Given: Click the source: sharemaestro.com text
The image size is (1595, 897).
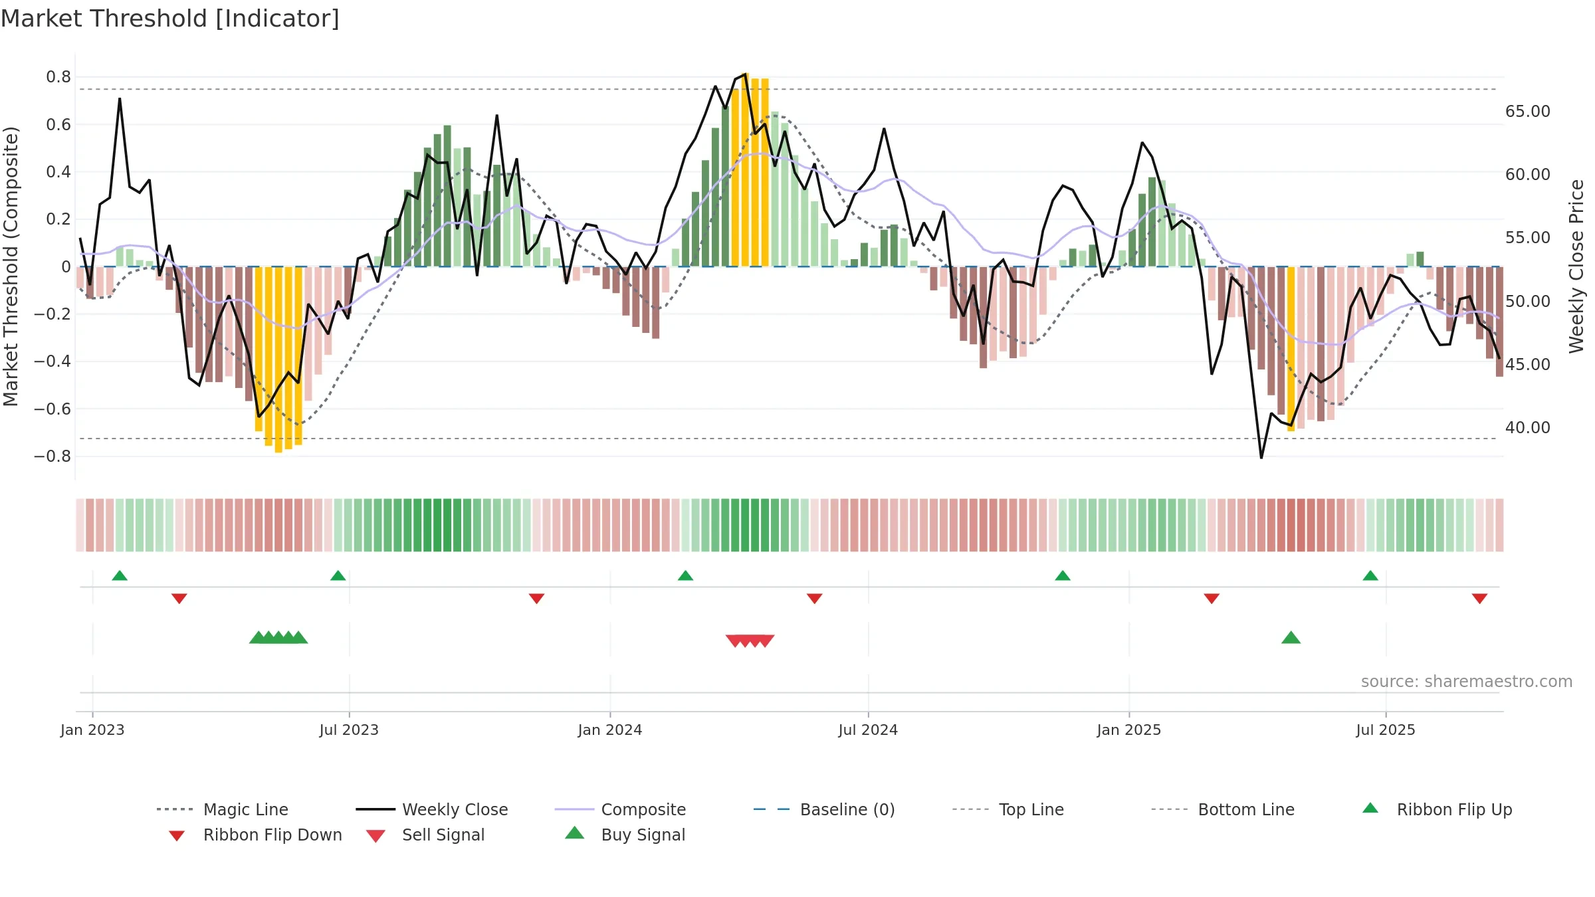Looking at the screenshot, I should (1467, 681).
